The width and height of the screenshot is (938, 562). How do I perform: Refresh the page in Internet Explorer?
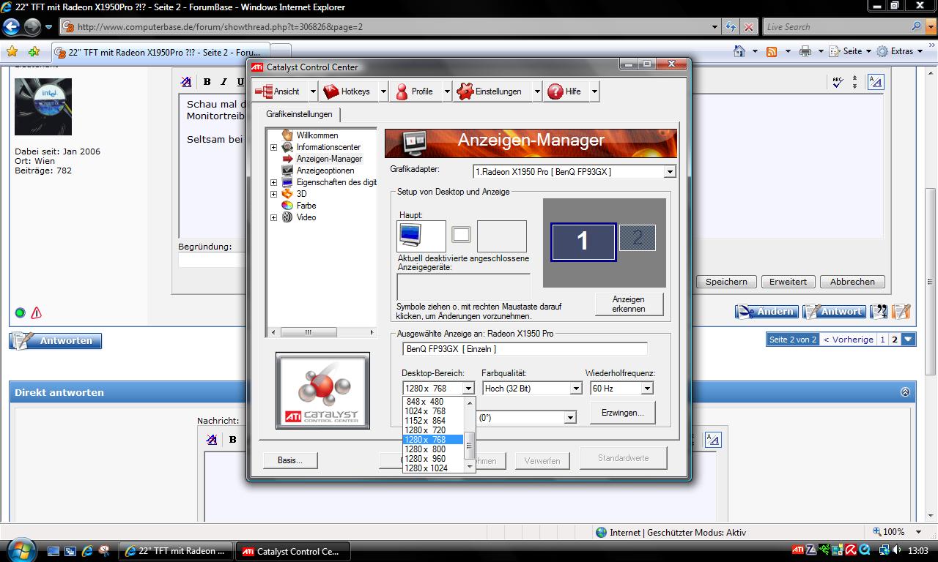731,27
